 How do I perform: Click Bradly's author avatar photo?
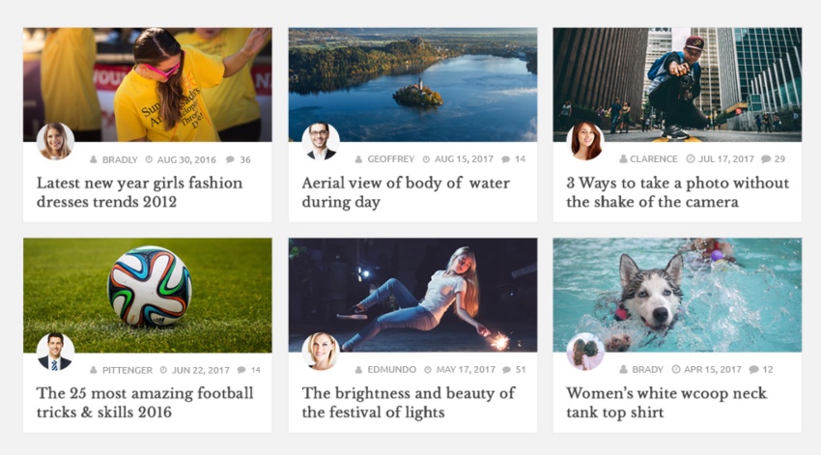pyautogui.click(x=55, y=141)
